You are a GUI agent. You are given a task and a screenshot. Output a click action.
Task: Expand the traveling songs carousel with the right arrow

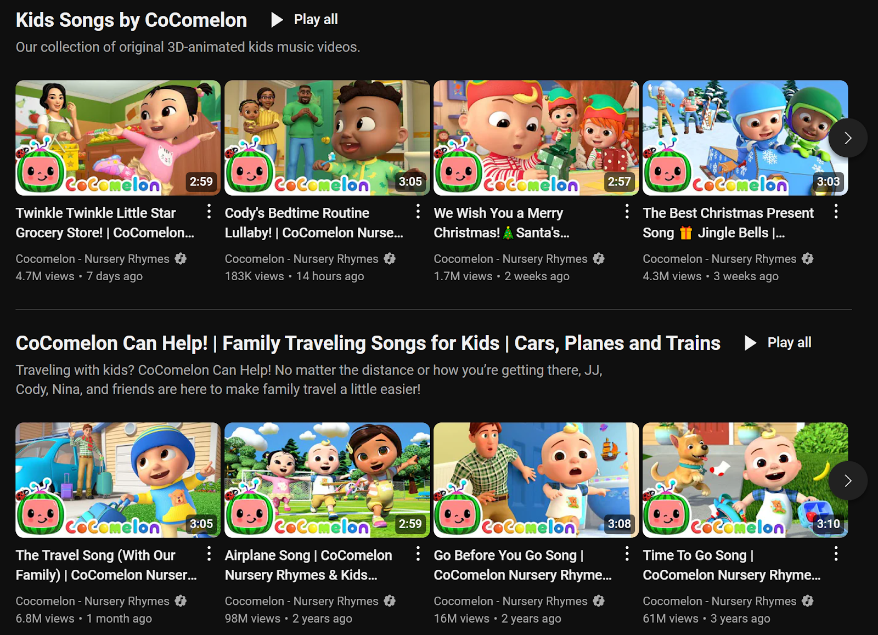(x=848, y=480)
